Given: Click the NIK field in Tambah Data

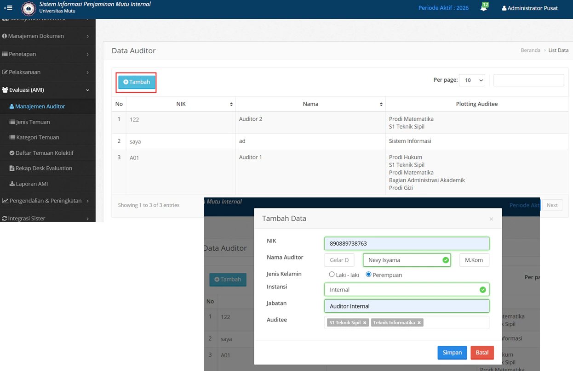Looking at the screenshot, I should pos(407,243).
